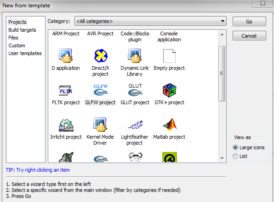Click the Category dropdown arrow
The width and height of the screenshot is (274, 202).
[223, 21]
